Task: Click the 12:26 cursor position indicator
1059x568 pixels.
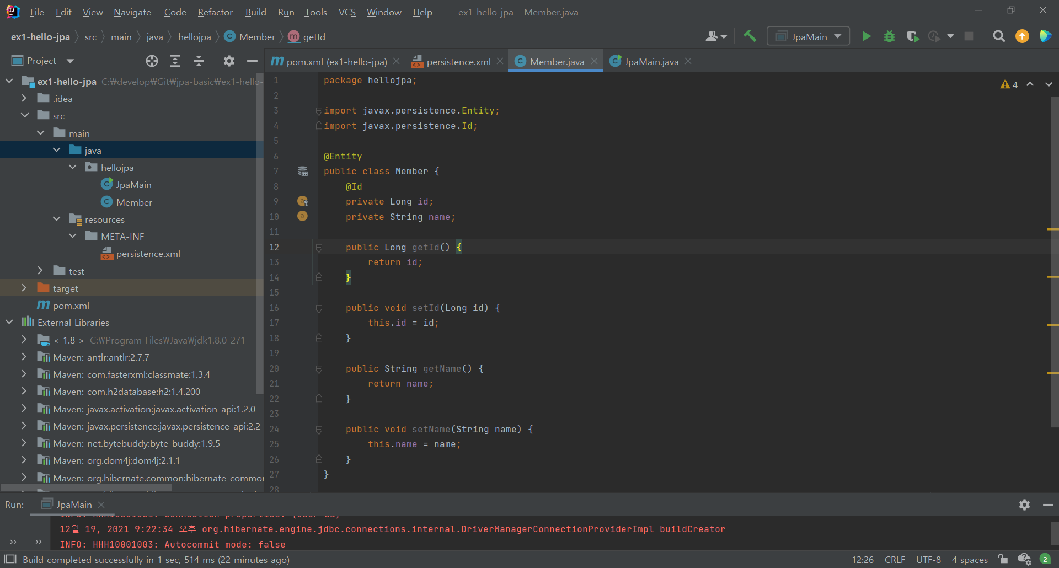Action: (x=862, y=560)
